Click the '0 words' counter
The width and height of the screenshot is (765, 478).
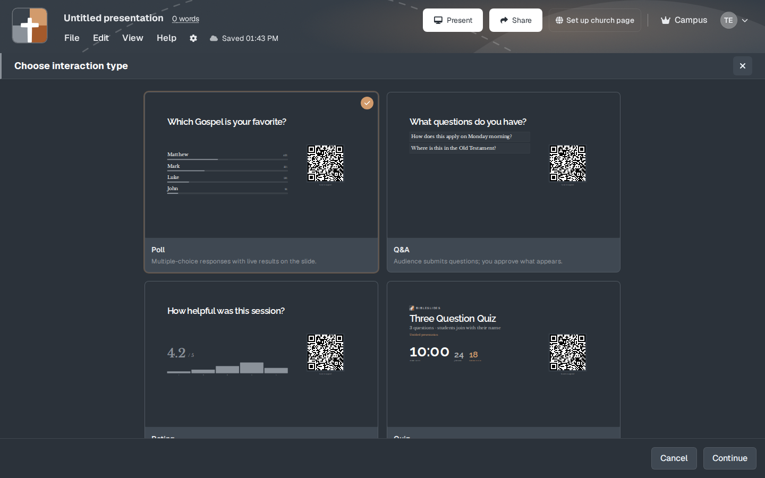click(x=185, y=19)
